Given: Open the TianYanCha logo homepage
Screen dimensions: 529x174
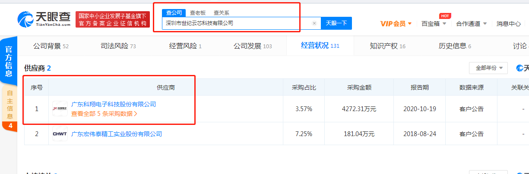Looking at the screenshot, I should [44, 19].
